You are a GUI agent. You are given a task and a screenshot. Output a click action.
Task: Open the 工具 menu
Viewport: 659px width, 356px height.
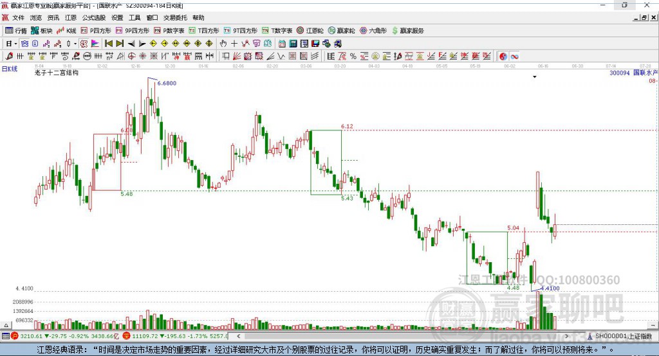pos(135,17)
